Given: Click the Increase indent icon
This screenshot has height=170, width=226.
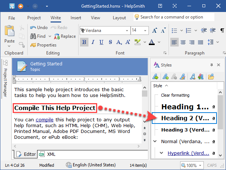Looking at the screenshot, I should (x=213, y=31).
